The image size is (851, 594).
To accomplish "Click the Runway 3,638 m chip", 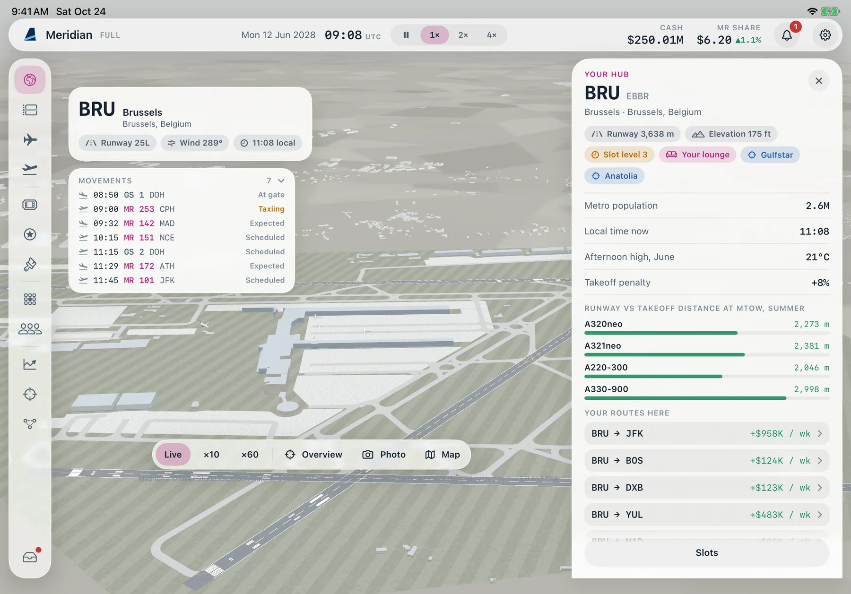I will tap(633, 134).
